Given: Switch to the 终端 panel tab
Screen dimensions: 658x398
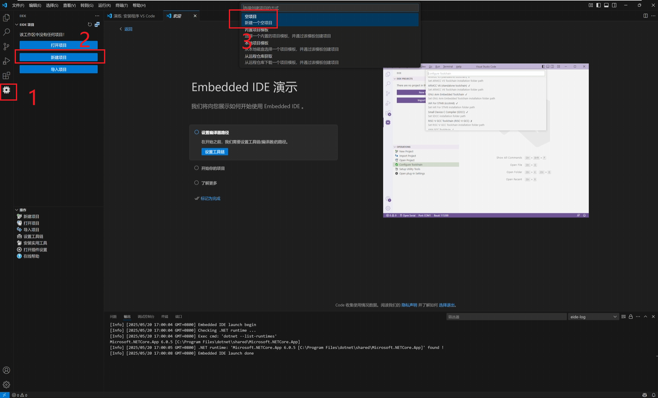Looking at the screenshot, I should (165, 317).
